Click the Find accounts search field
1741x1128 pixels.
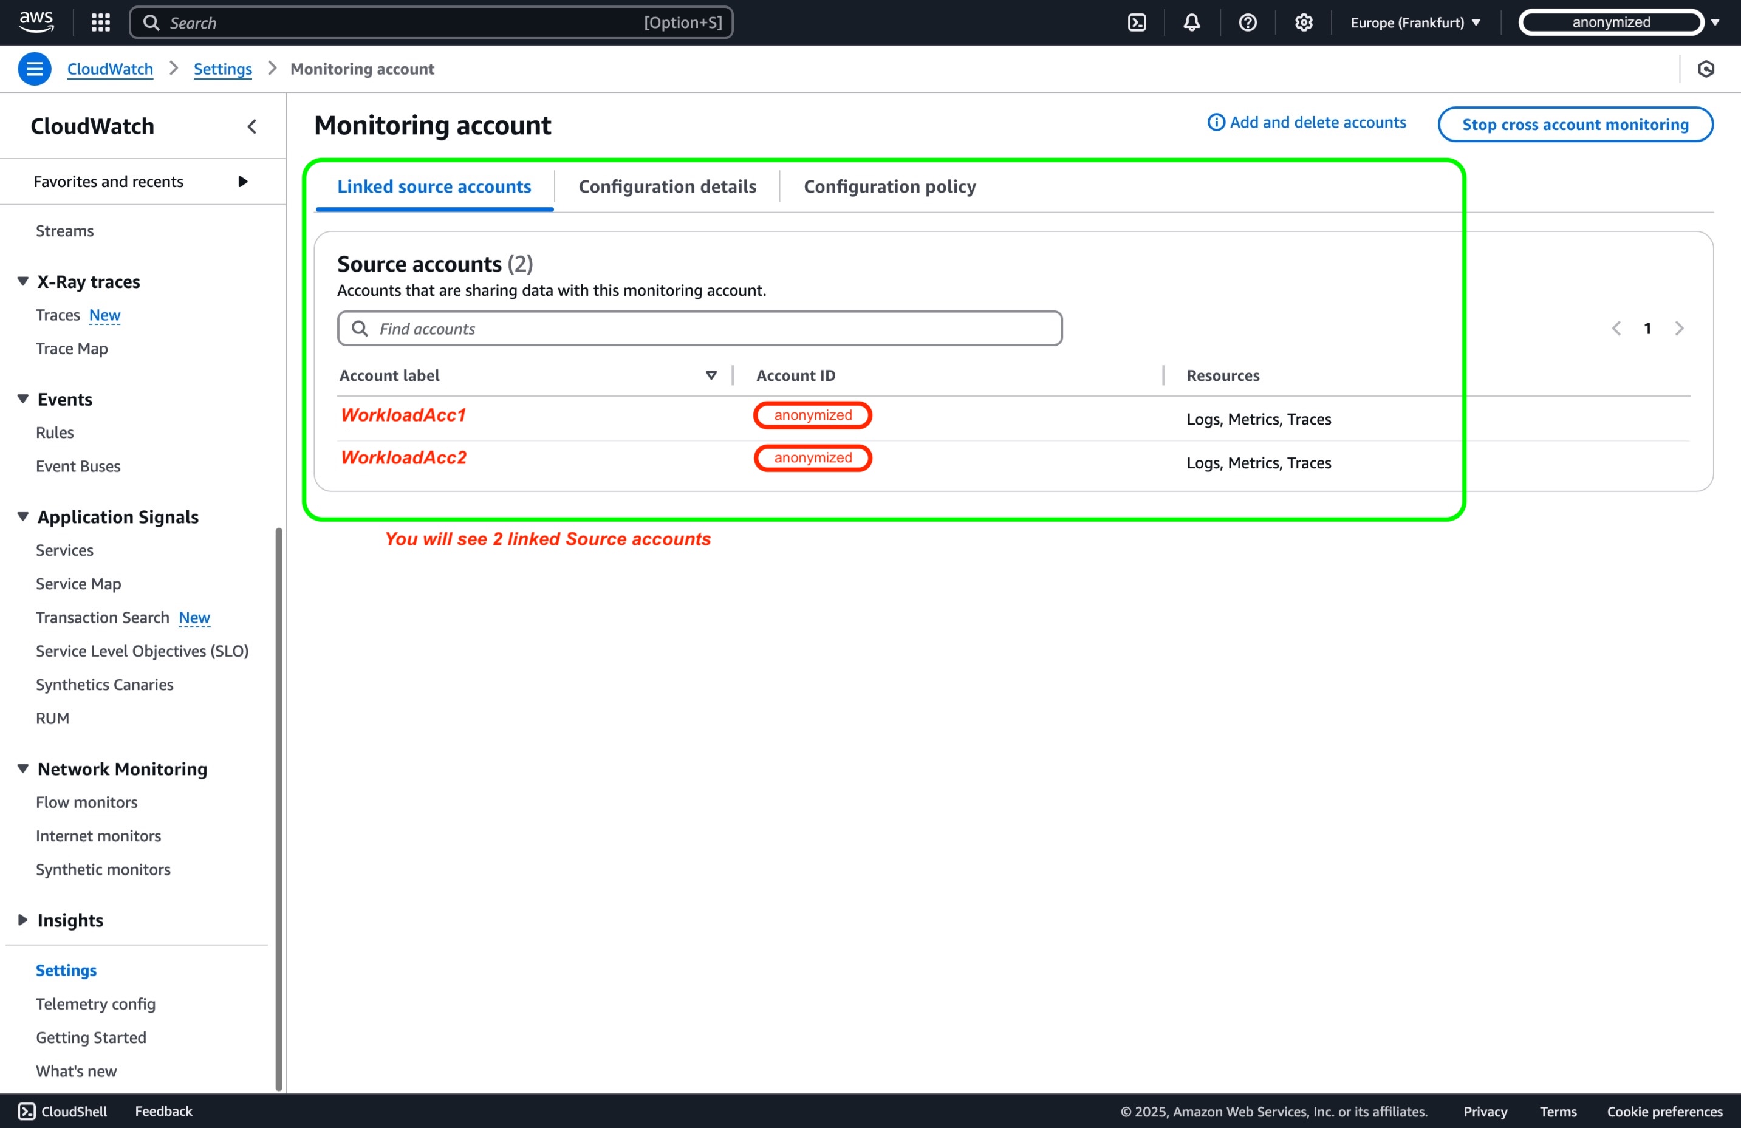[x=700, y=329]
